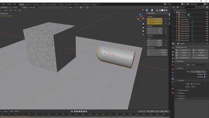Image resolution: width=209 pixels, height=118 pixels.
Task: Open the Modifiers wrench tab icon
Action: [x=173, y=72]
